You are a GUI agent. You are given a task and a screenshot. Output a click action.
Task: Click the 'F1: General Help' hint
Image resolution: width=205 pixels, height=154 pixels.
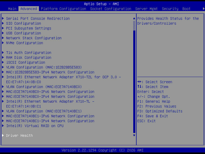tap(154, 101)
